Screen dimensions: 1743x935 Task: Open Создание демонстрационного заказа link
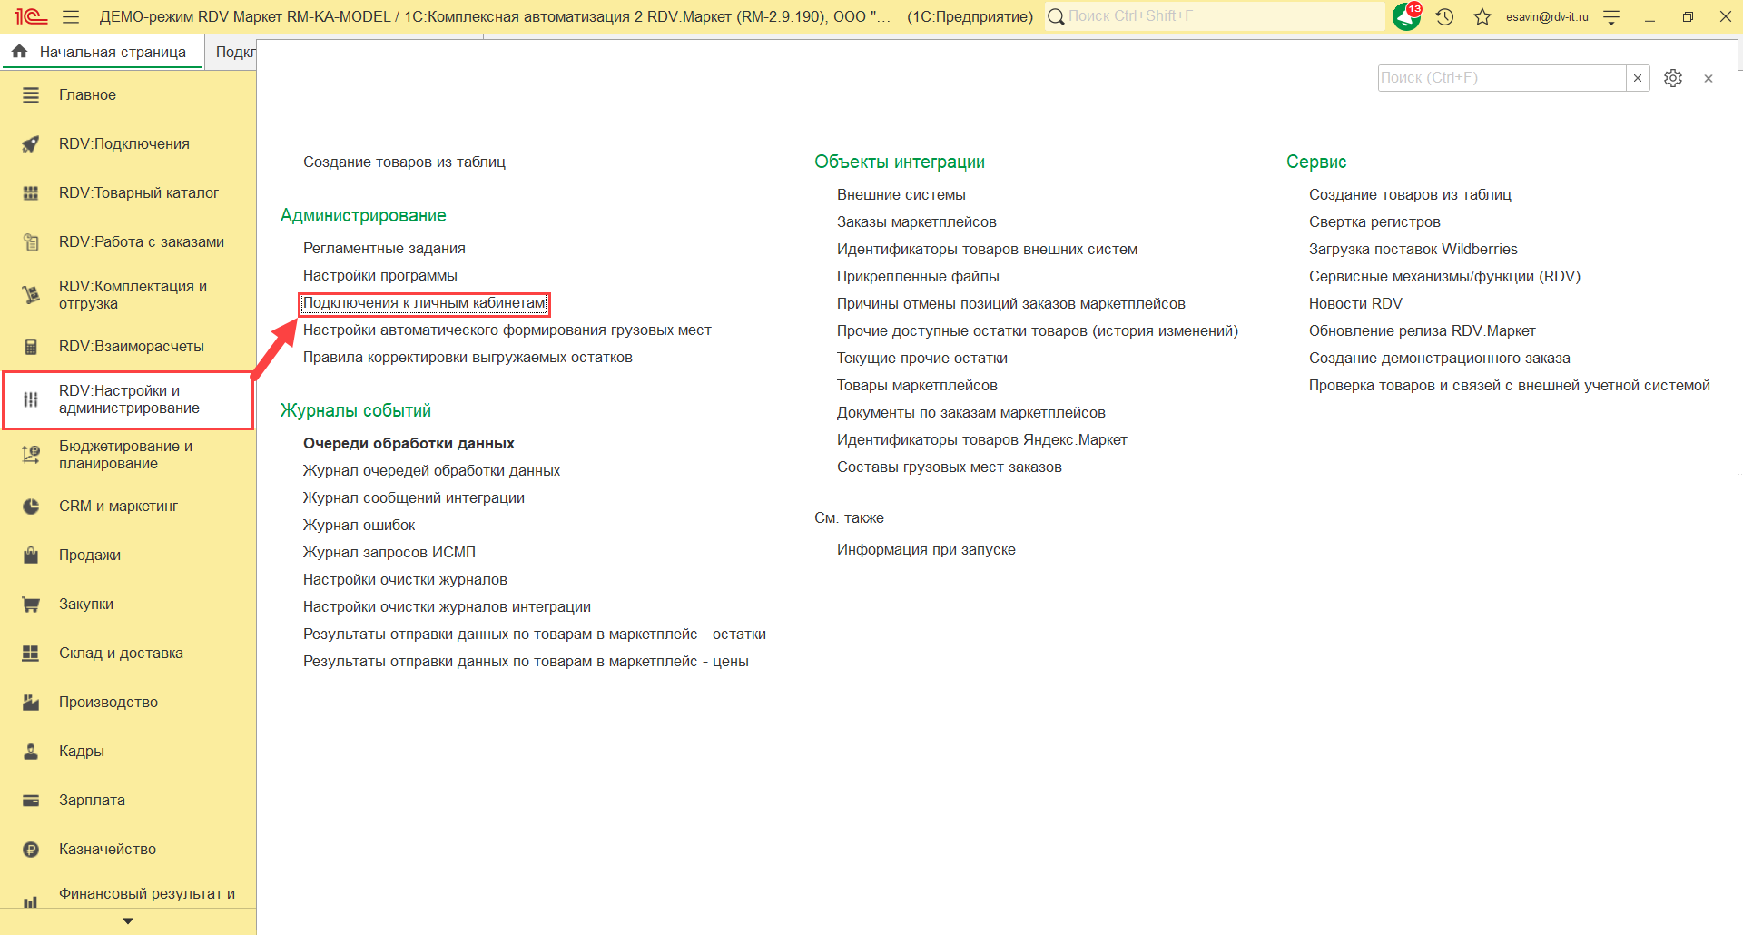1440,359
